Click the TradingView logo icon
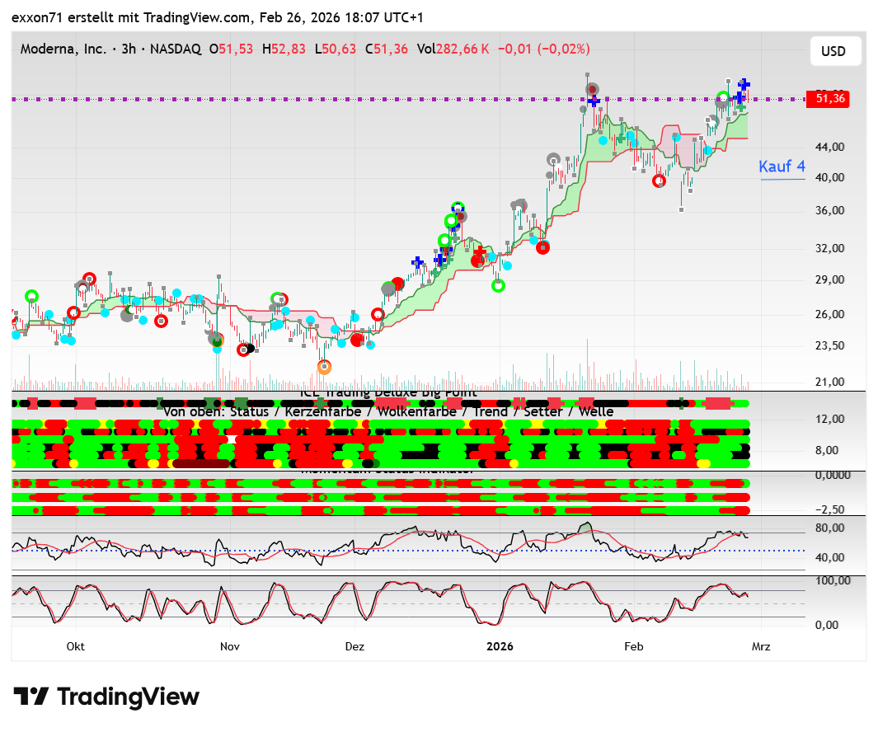Viewport: 878px width, 732px height. coord(30,697)
